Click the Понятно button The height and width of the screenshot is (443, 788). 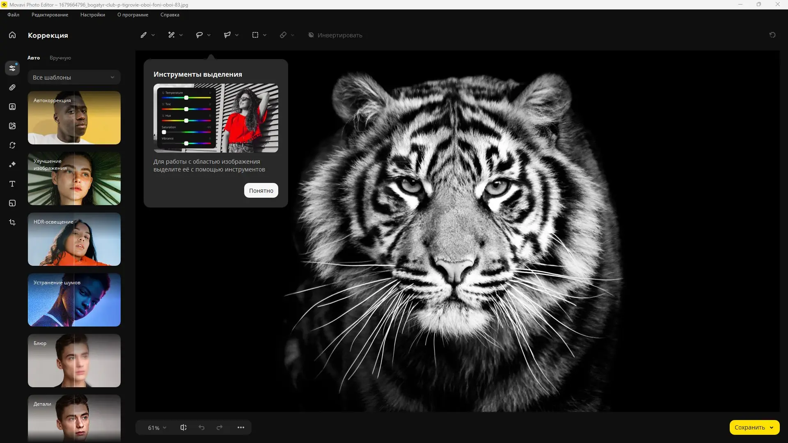tap(261, 191)
